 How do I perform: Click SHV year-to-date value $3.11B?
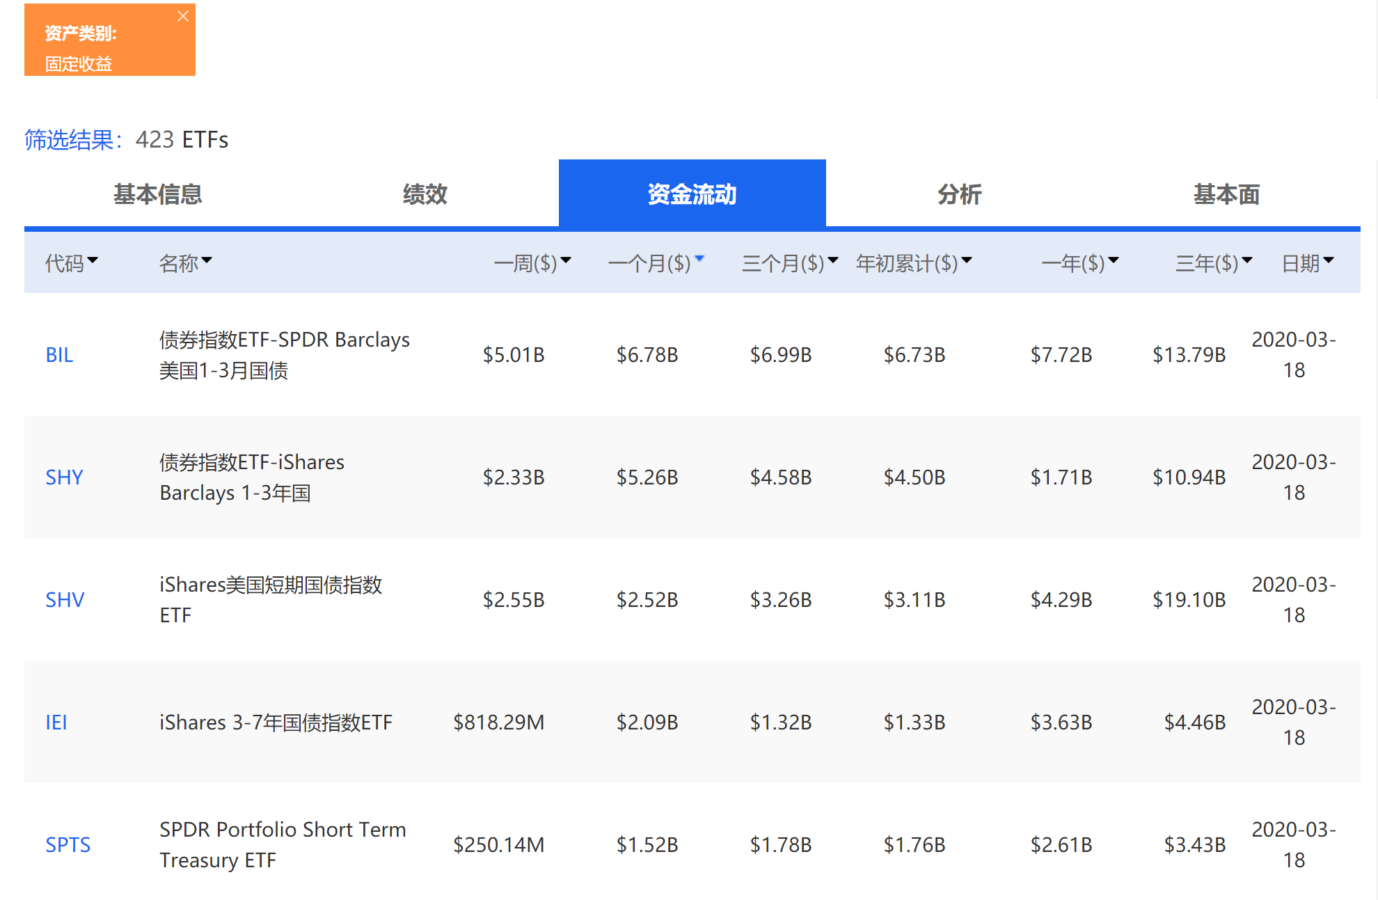[914, 600]
